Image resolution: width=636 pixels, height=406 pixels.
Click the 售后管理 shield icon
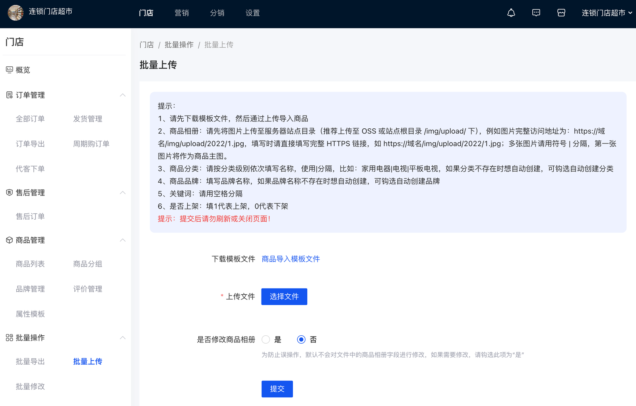pos(10,193)
